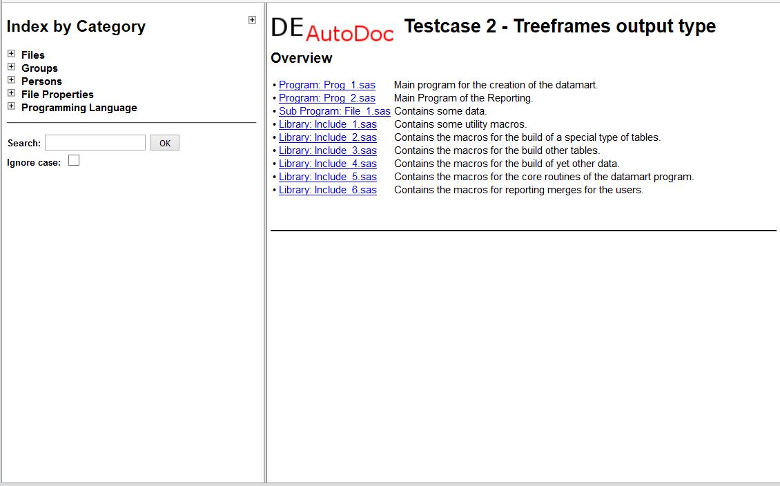Image resolution: width=780 pixels, height=486 pixels.
Task: Open Library: Include_2.sas link
Action: [328, 137]
